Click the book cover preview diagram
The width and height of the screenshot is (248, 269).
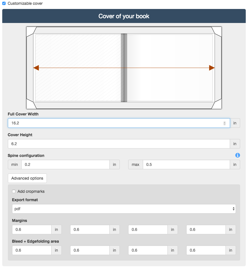[x=124, y=68]
